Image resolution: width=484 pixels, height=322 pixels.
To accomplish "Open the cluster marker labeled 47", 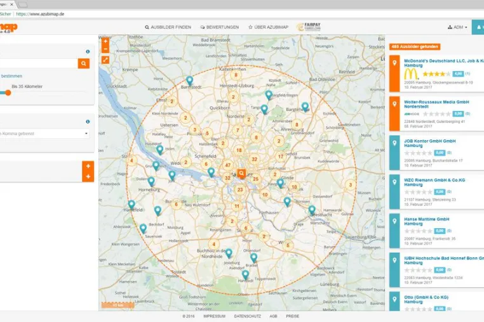I will coord(228,165).
